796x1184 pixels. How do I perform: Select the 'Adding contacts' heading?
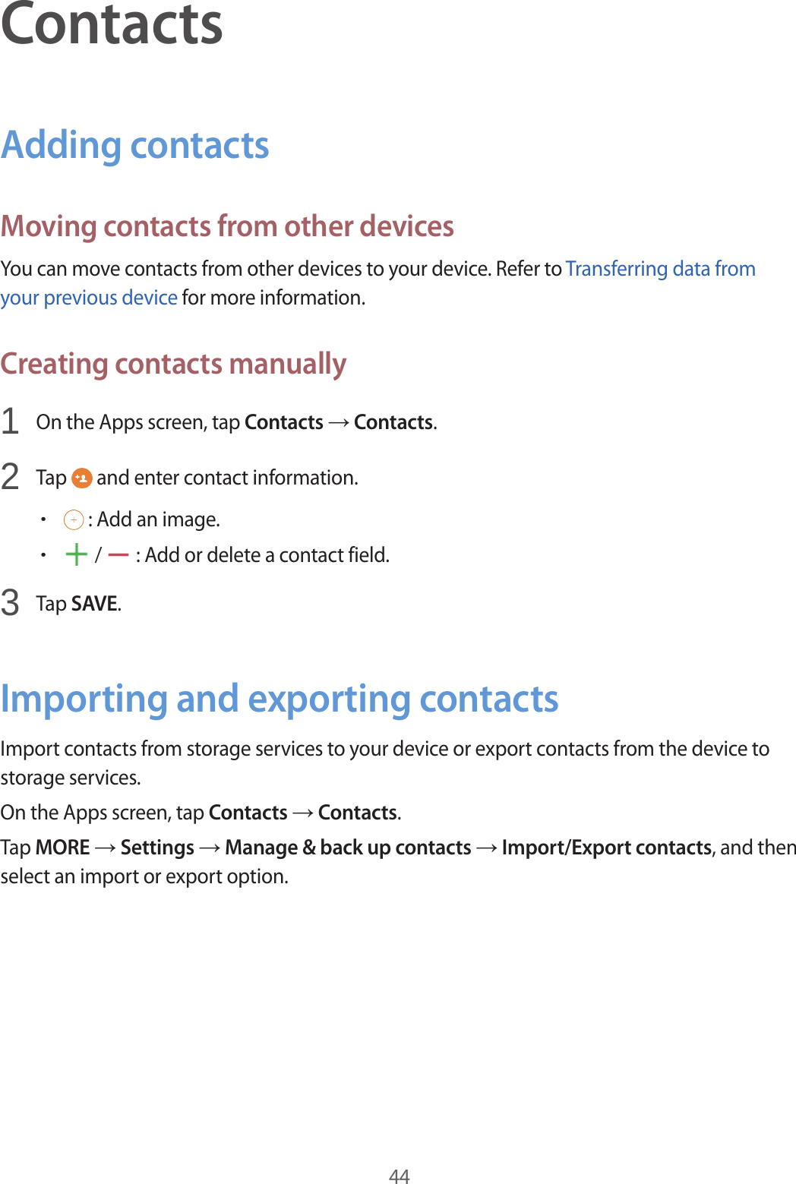135,145
